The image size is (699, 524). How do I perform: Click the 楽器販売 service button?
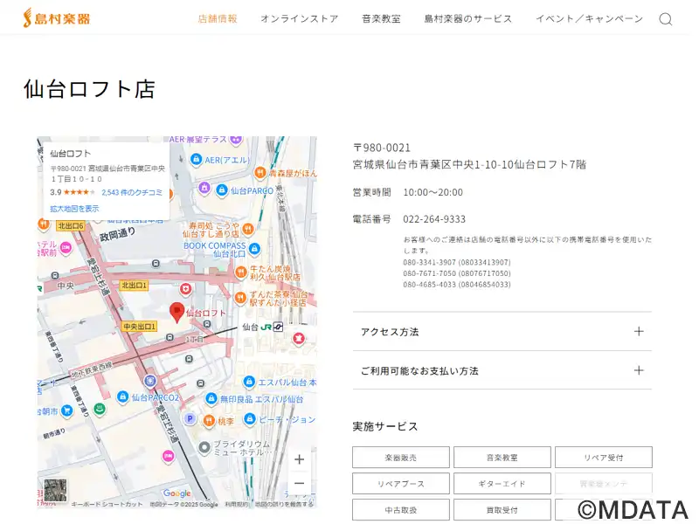(x=401, y=458)
